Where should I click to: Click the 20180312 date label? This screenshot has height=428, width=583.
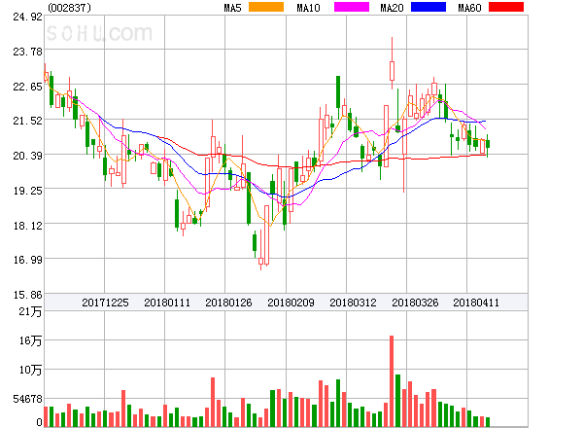[353, 303]
